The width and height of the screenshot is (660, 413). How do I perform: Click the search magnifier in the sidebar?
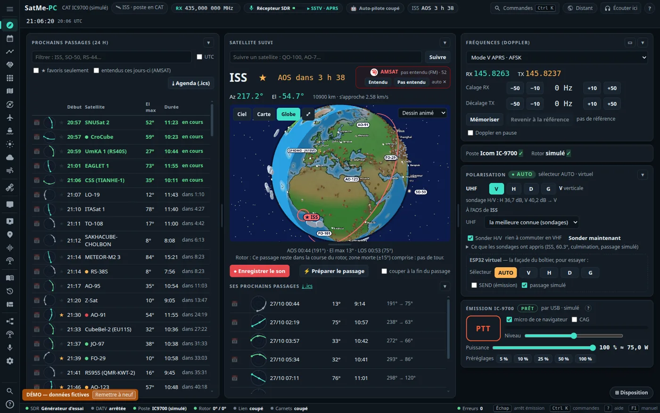coord(9,391)
